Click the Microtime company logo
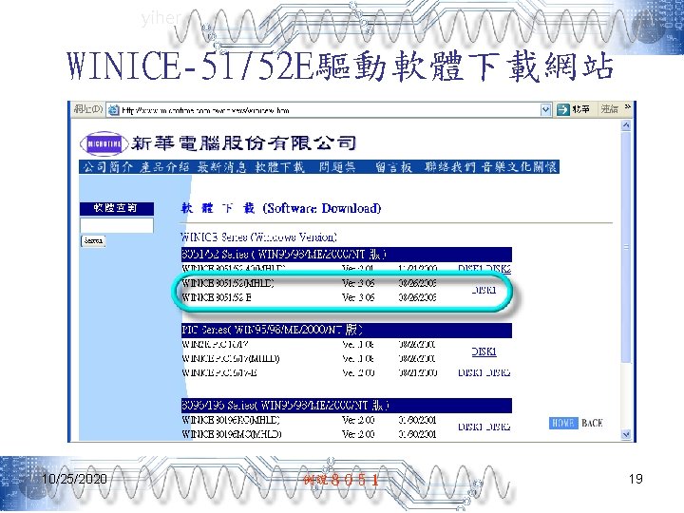 point(104,143)
